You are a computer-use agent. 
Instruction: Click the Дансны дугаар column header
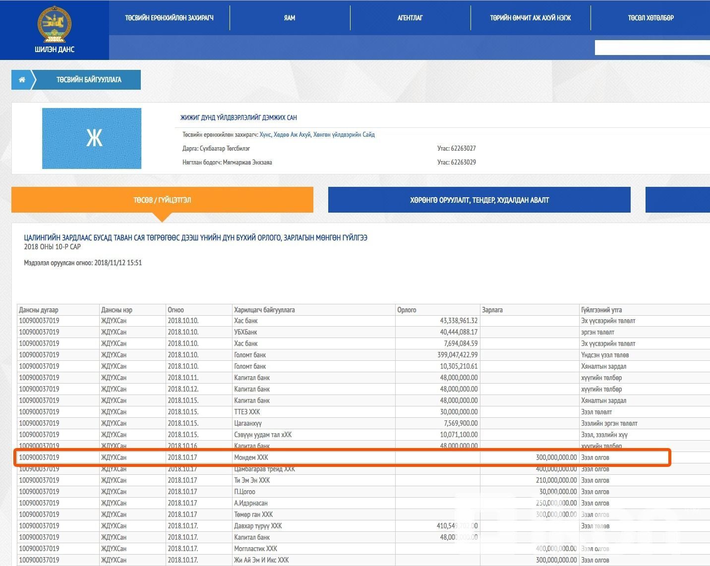39,310
